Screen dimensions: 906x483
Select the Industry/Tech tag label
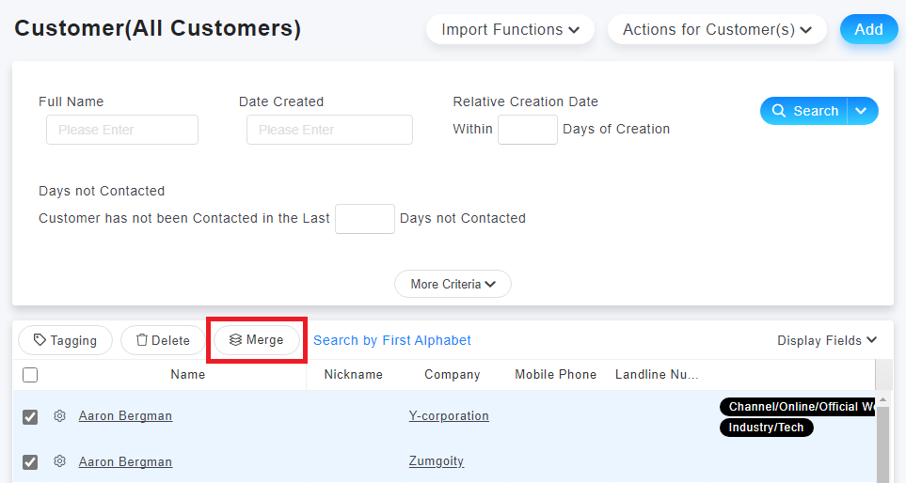tap(766, 428)
